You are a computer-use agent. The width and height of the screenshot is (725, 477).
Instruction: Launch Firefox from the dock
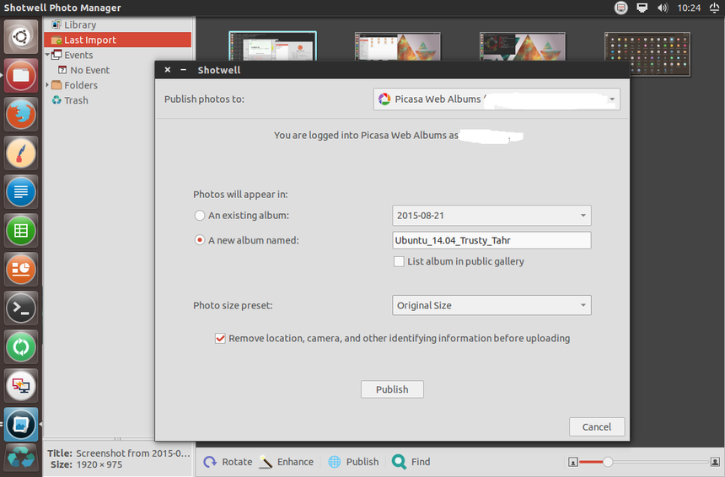(x=21, y=114)
